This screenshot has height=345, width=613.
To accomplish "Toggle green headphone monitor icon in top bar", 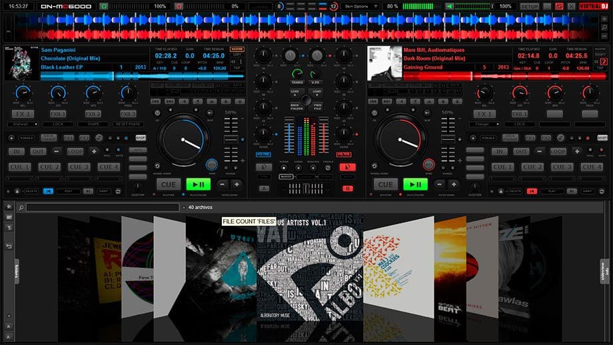I will 103,6.
